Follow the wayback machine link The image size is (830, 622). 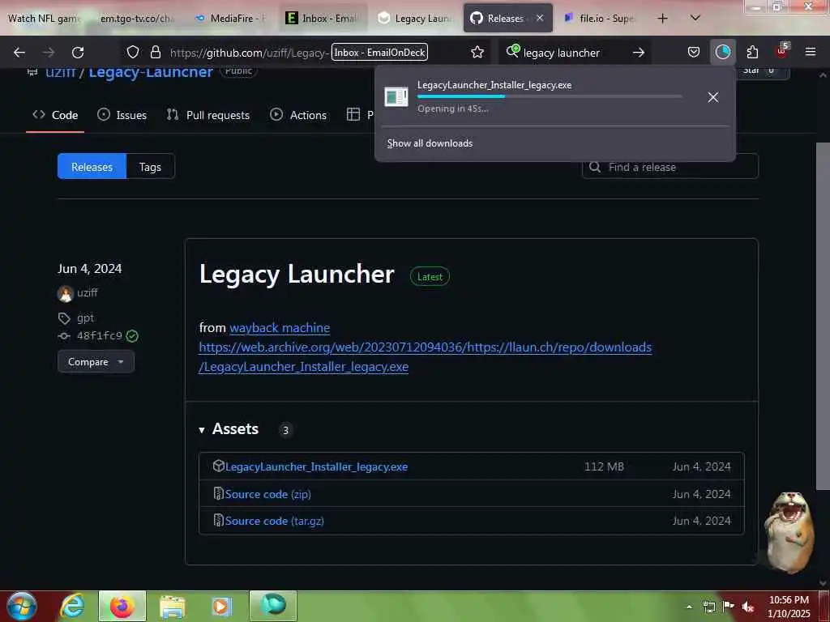[x=280, y=328]
